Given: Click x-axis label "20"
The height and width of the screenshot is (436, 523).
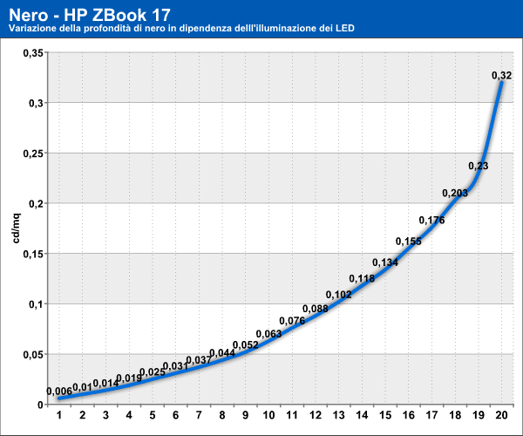Looking at the screenshot, I should point(502,415).
